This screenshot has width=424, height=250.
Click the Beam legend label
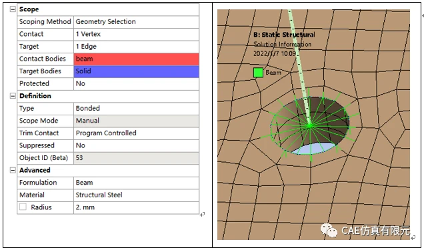click(273, 73)
